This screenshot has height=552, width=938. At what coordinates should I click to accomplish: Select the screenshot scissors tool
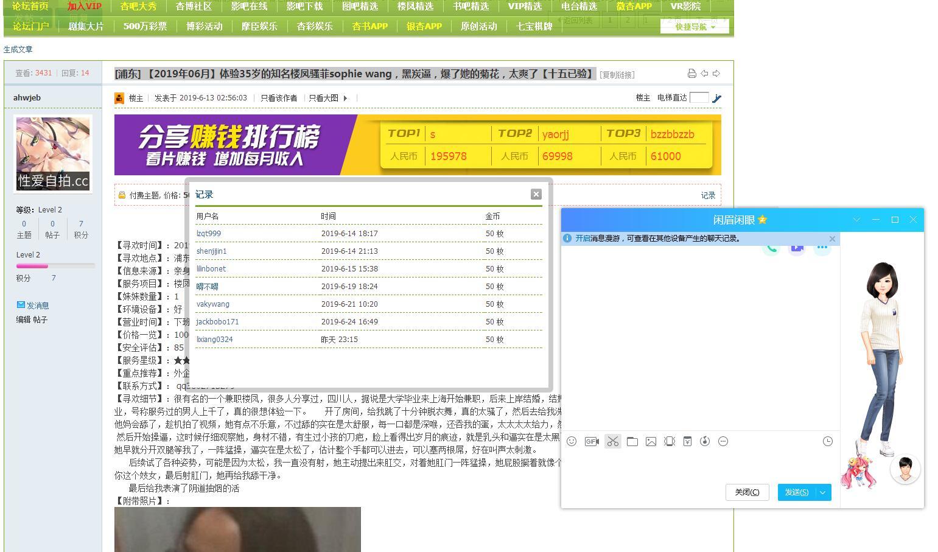point(613,441)
